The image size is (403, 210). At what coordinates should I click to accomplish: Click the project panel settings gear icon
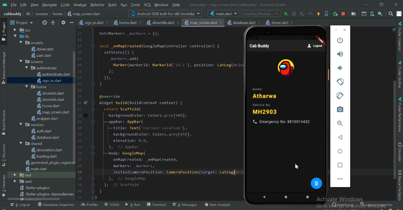tap(63, 22)
